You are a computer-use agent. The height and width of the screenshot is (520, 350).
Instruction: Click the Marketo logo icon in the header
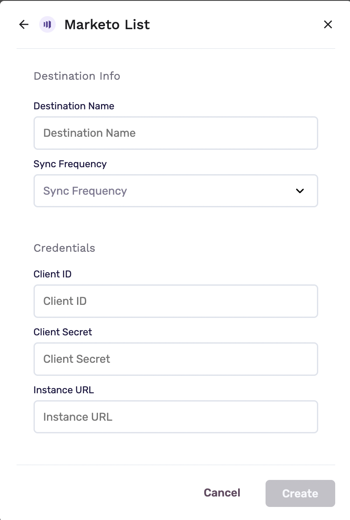(x=47, y=24)
